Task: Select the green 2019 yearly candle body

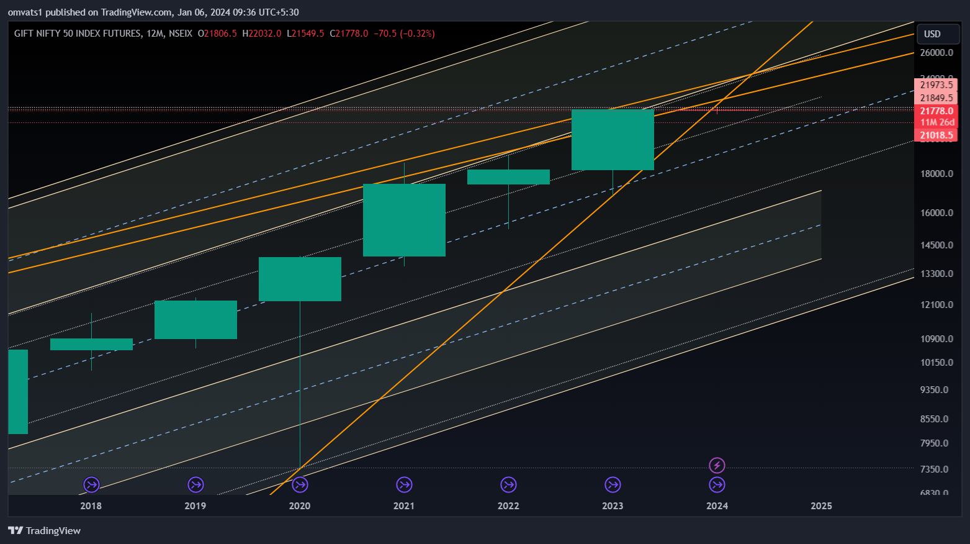Action: click(195, 320)
